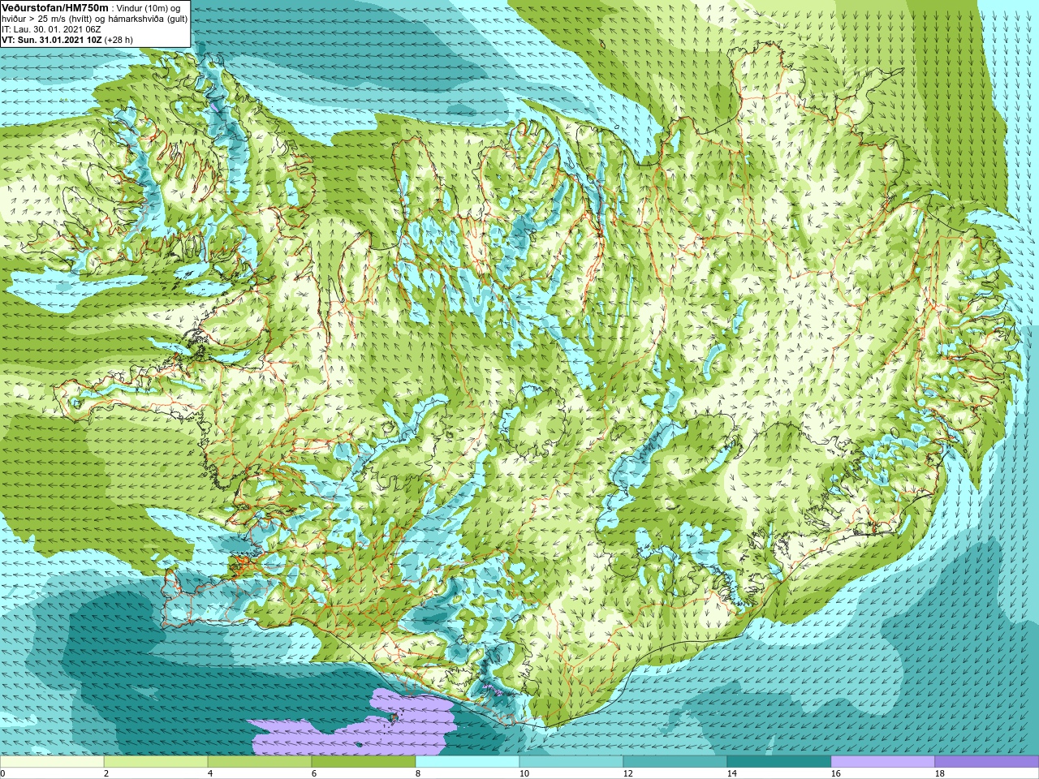Click the "hviður > 25 m/s (hvítt)" description line
The width and height of the screenshot is (1039, 779).
(96, 18)
